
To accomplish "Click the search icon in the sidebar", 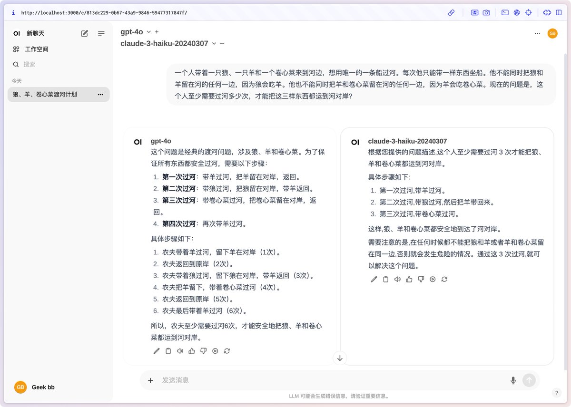I will click(x=16, y=64).
